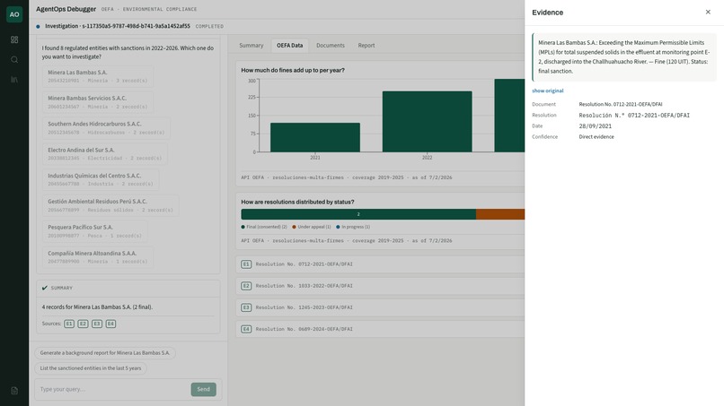
Task: Click the E1 source badge in summary
Action: pos(69,324)
